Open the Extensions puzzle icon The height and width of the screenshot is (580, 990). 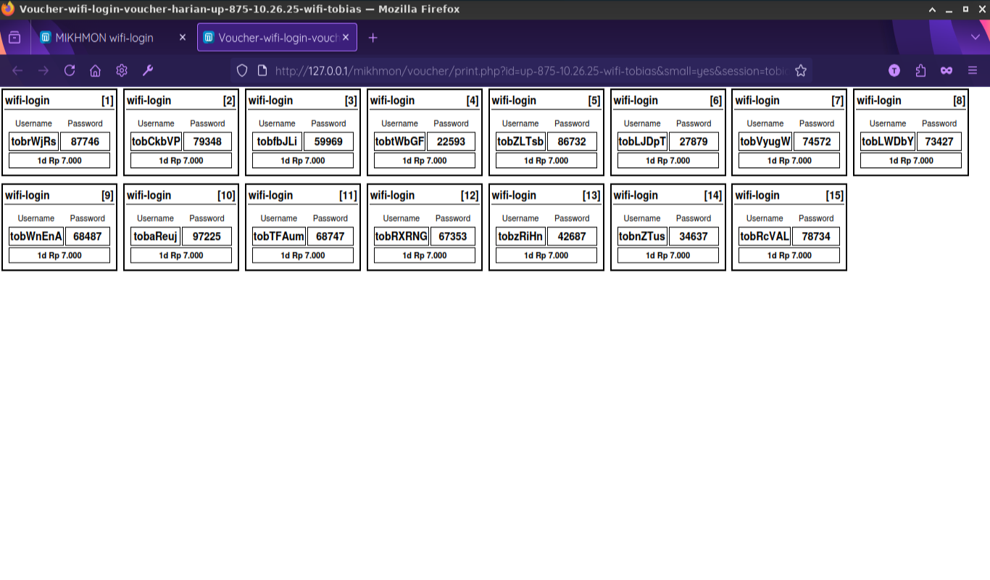tap(920, 70)
